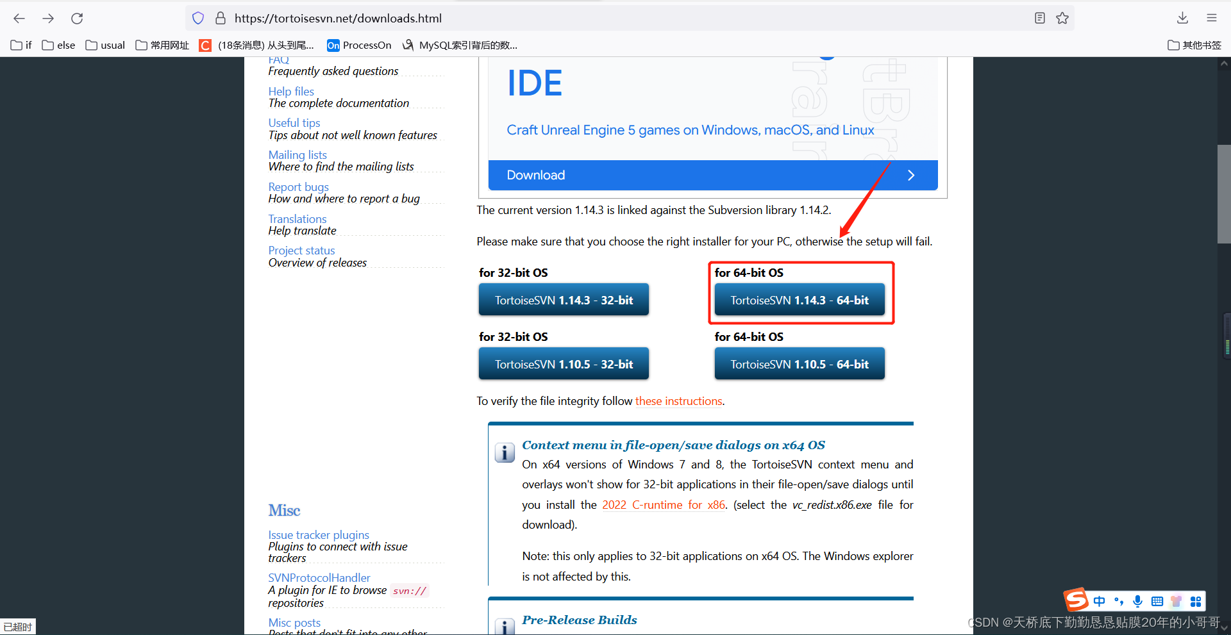Go forward to the next page
The image size is (1231, 635).
click(48, 19)
